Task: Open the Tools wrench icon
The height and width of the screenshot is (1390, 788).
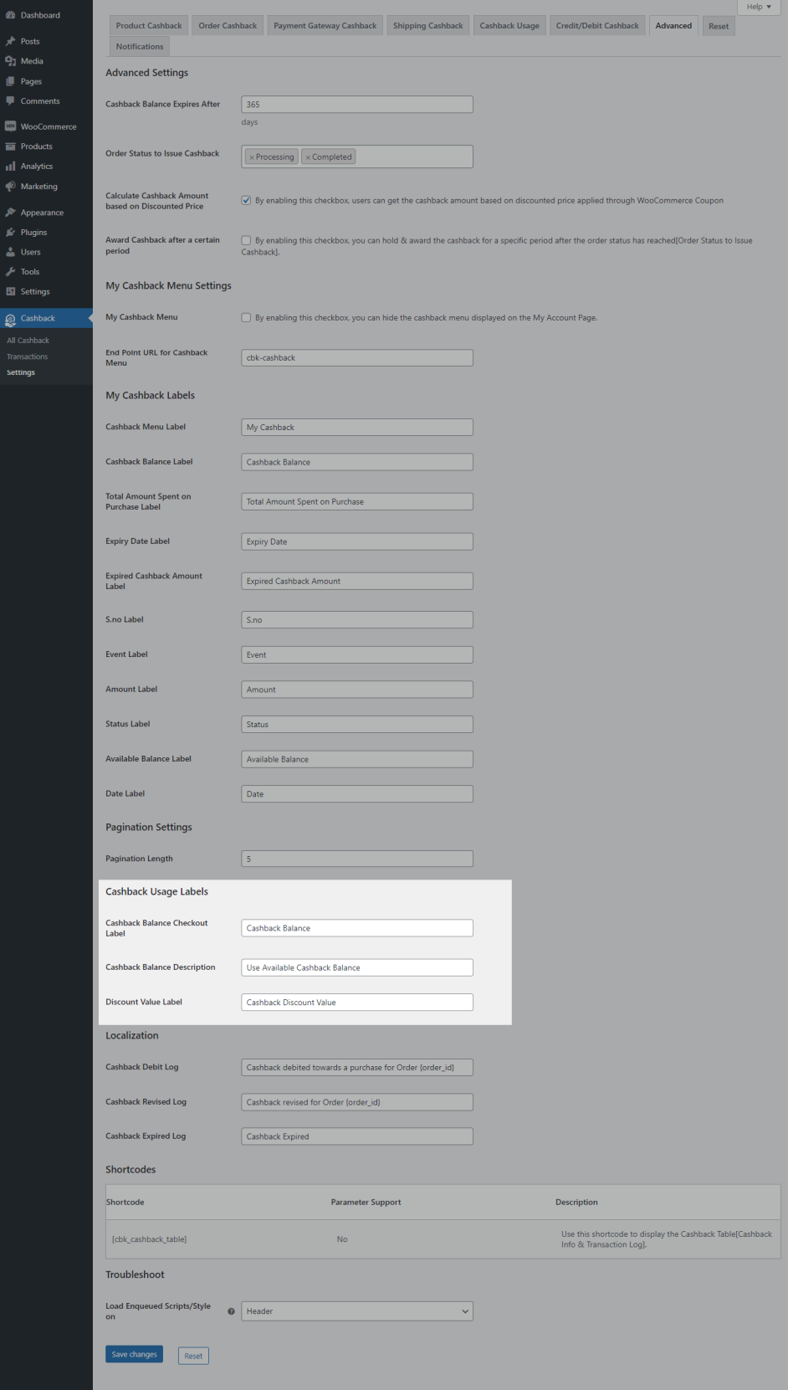Action: [10, 272]
